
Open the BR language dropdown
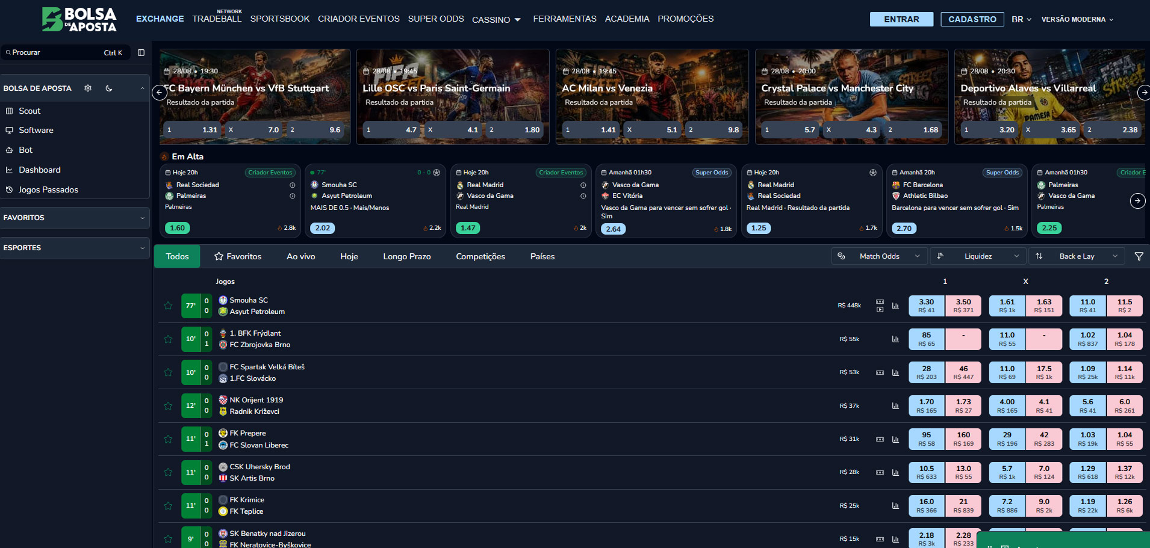tap(1021, 19)
